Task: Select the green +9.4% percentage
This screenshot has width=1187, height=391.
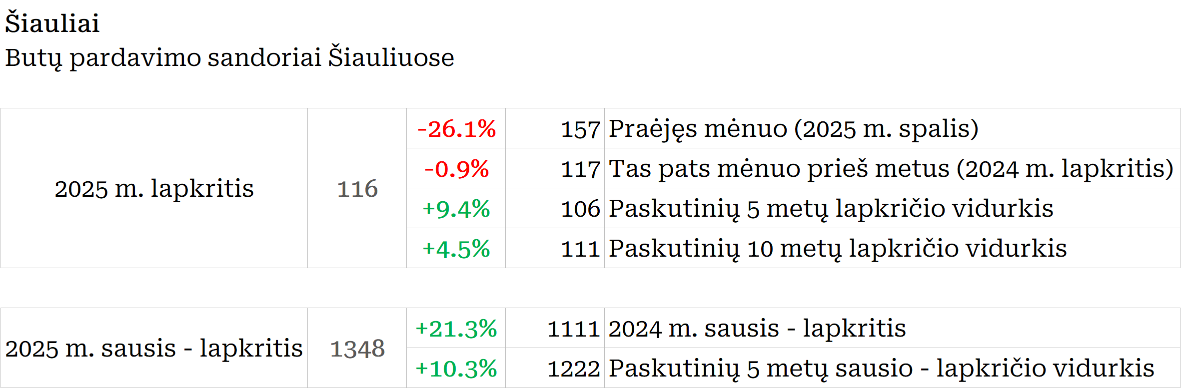Action: pos(456,209)
